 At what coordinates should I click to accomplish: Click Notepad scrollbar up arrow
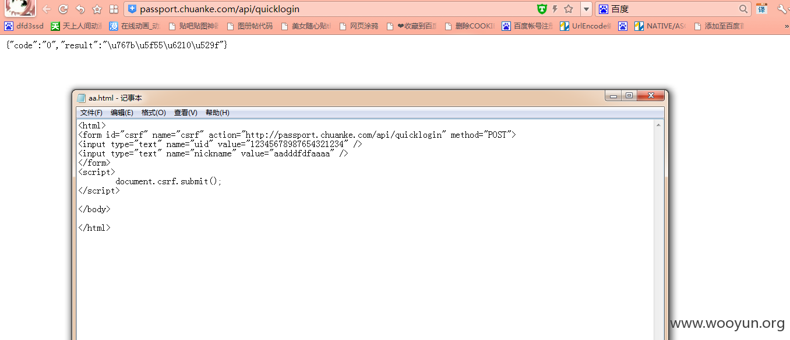[658, 124]
